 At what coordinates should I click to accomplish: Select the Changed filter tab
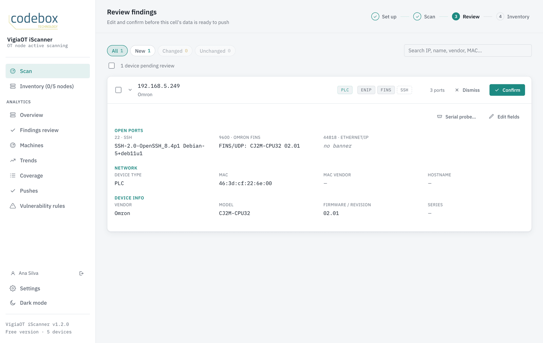pyautogui.click(x=175, y=51)
